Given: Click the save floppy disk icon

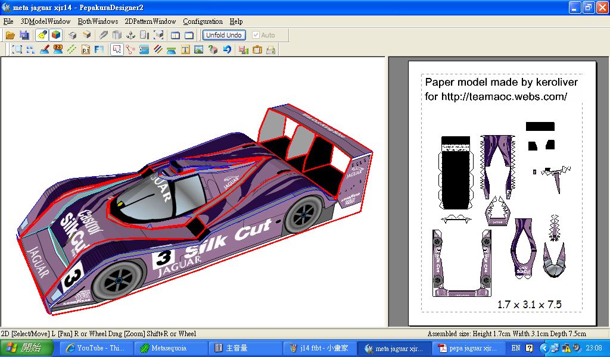Looking at the screenshot, I should [x=24, y=35].
